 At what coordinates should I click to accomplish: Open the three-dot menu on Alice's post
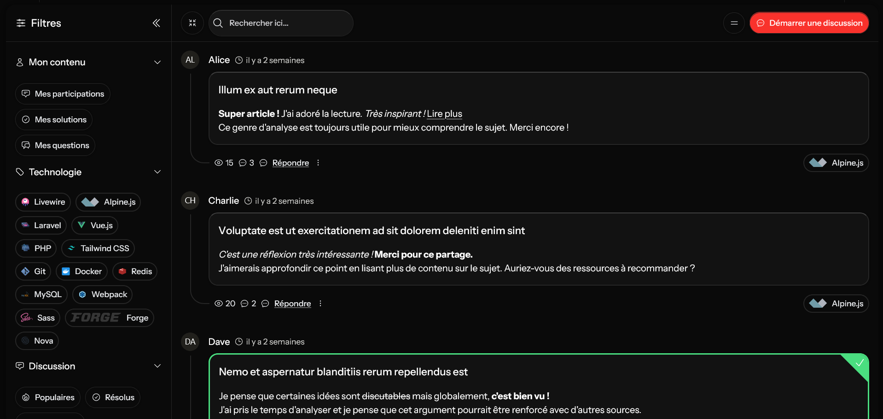click(318, 163)
